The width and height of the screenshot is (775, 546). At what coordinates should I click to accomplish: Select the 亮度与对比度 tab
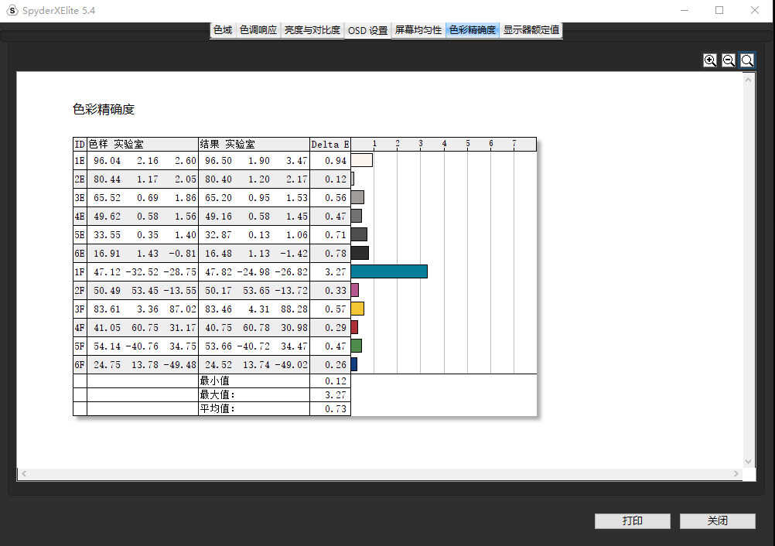pos(312,29)
